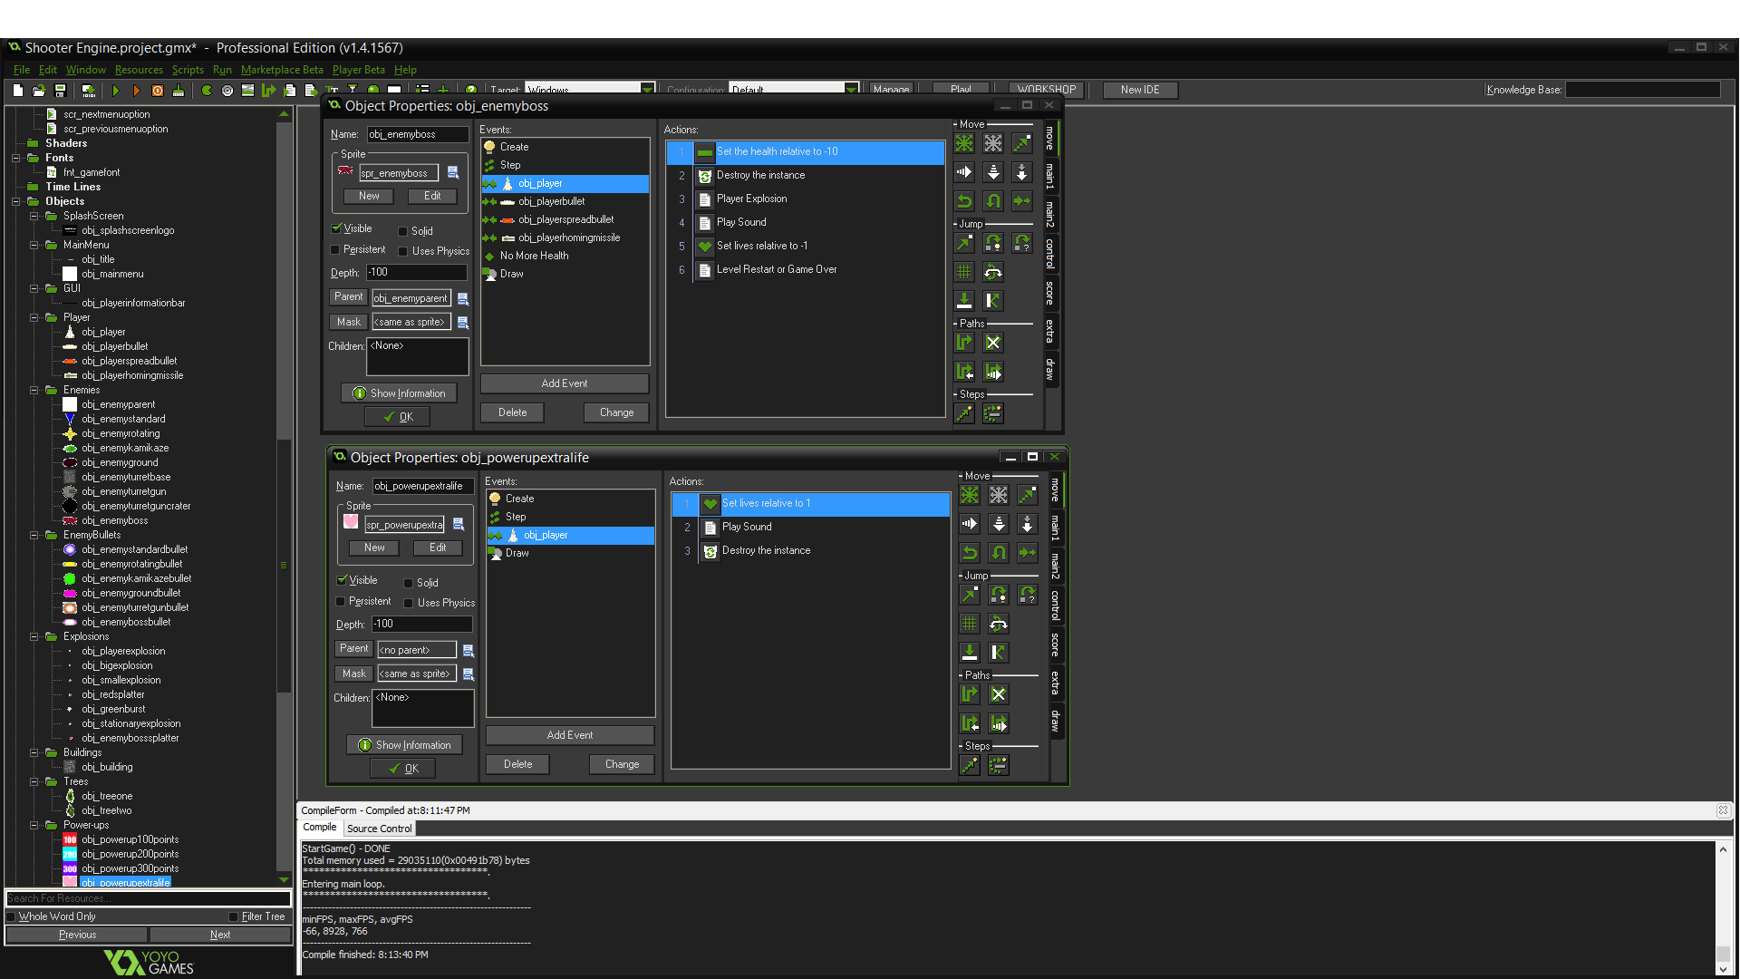Open the Target platform dropdown
This screenshot has height=979, width=1740.
[x=645, y=89]
